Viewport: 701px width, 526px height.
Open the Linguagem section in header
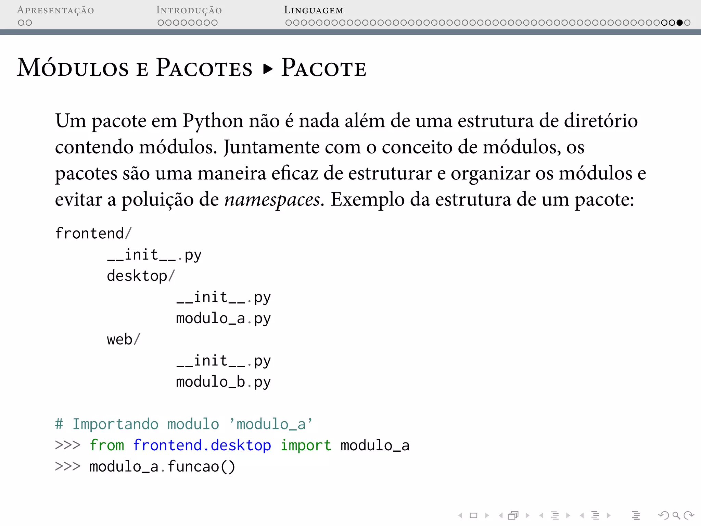coord(314,10)
